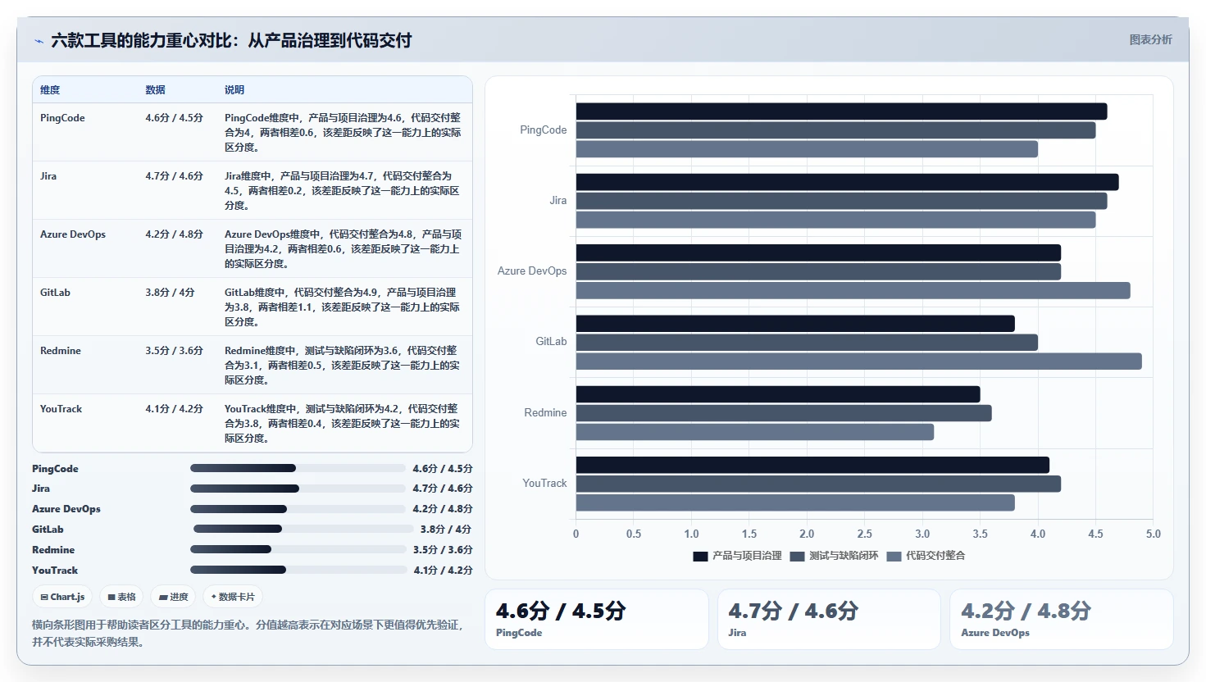Viewport: 1206px width, 682px height.
Task: Select the 数据卡片 chip
Action: 233,597
